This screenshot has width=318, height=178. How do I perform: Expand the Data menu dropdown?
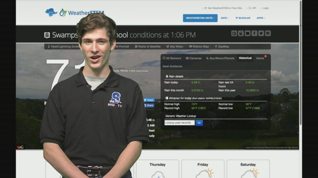click(x=225, y=18)
